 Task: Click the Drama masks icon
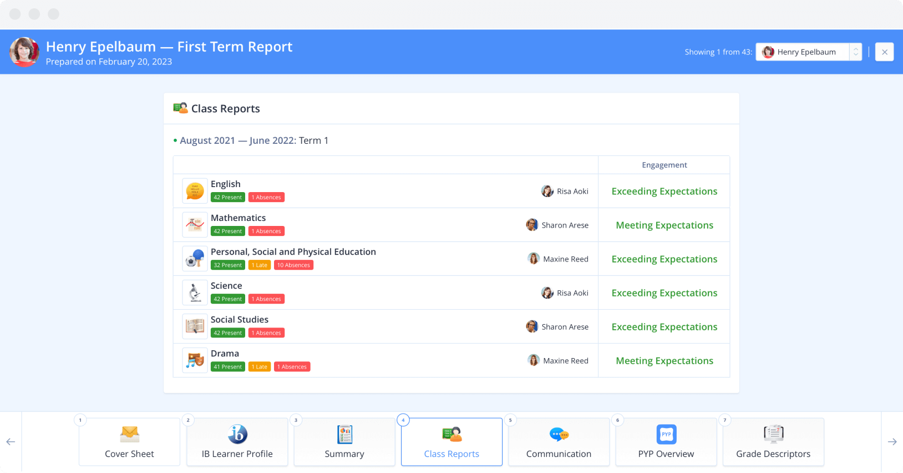pos(195,360)
